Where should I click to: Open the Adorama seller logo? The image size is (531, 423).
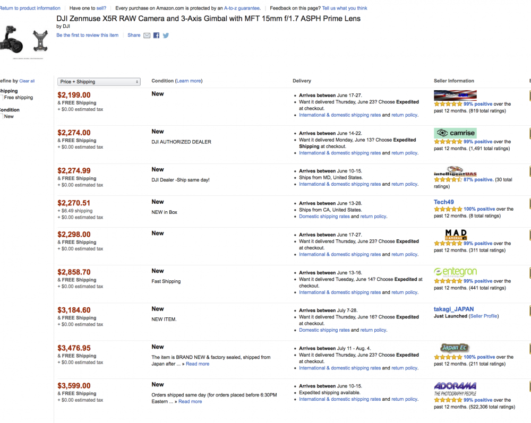tap(455, 388)
